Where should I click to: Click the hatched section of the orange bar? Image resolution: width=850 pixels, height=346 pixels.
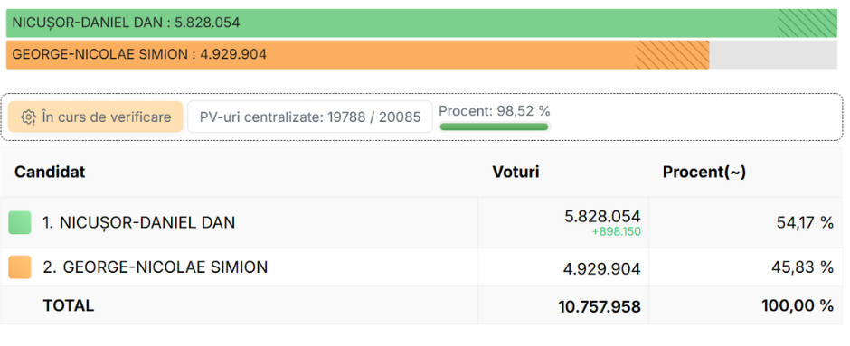(x=672, y=55)
